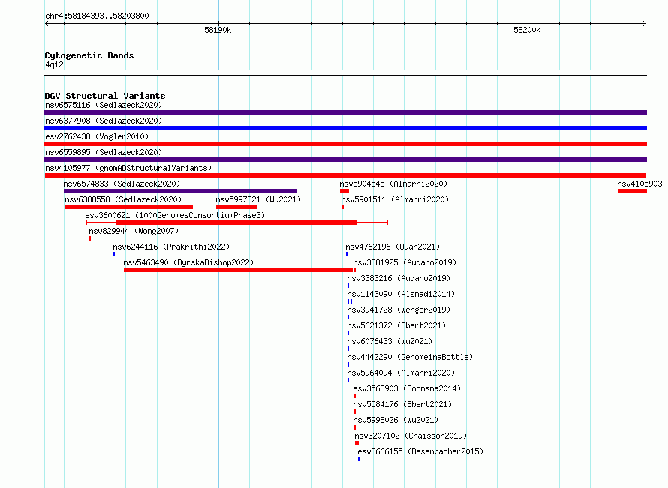The height and width of the screenshot is (488, 668).
Task: Click the DGV Structural Variants track title
Action: pyautogui.click(x=105, y=96)
